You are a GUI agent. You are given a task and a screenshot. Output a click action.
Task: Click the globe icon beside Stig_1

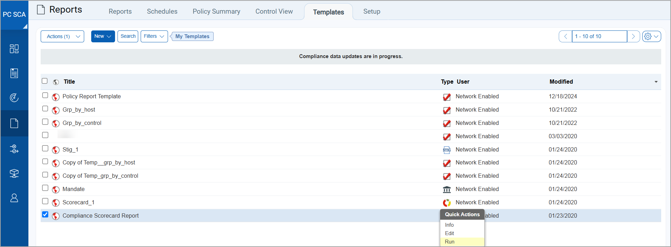pos(56,150)
